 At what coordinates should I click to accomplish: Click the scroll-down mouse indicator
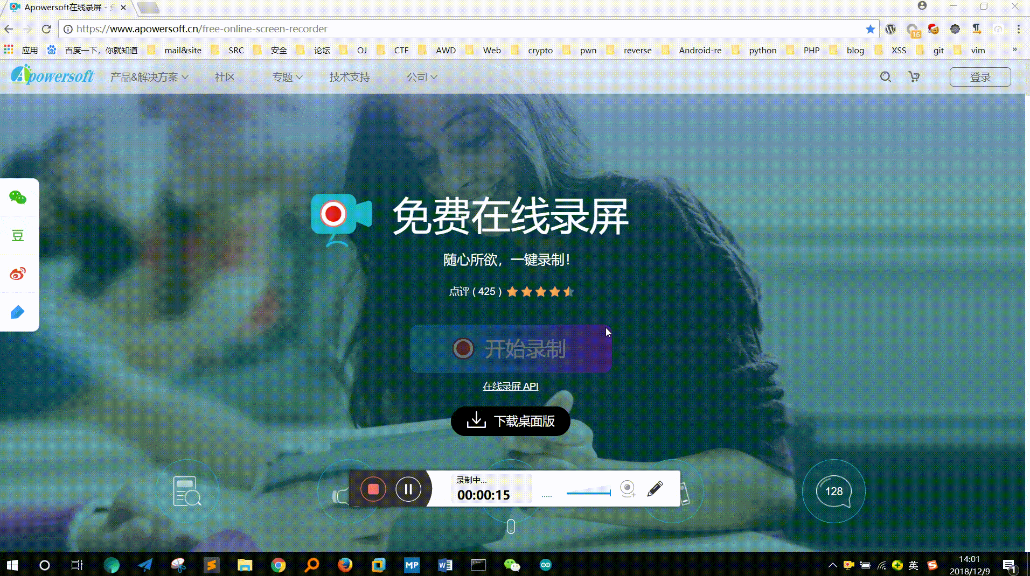coord(511,526)
